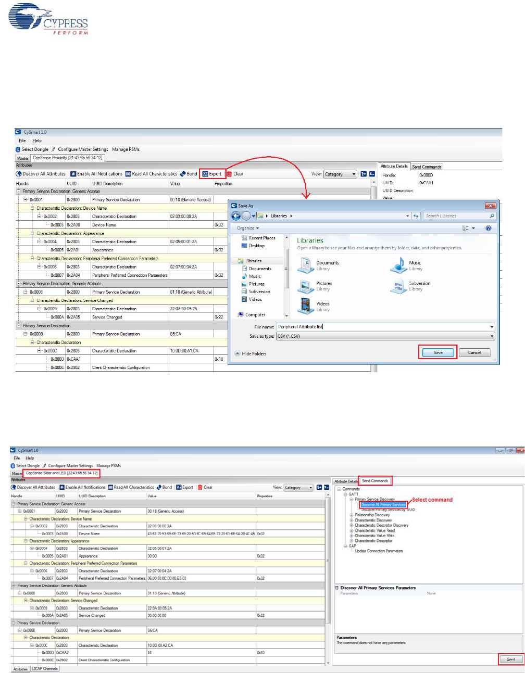Click the Back arrow in Save As dialog
525x673 pixels.
(x=236, y=216)
